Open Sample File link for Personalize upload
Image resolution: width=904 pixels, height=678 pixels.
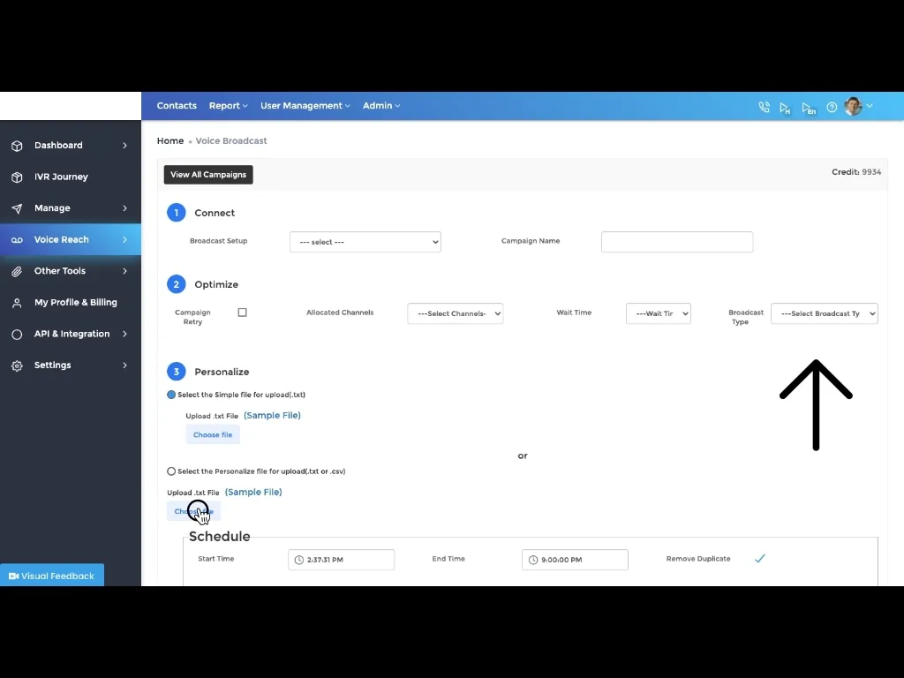(253, 492)
